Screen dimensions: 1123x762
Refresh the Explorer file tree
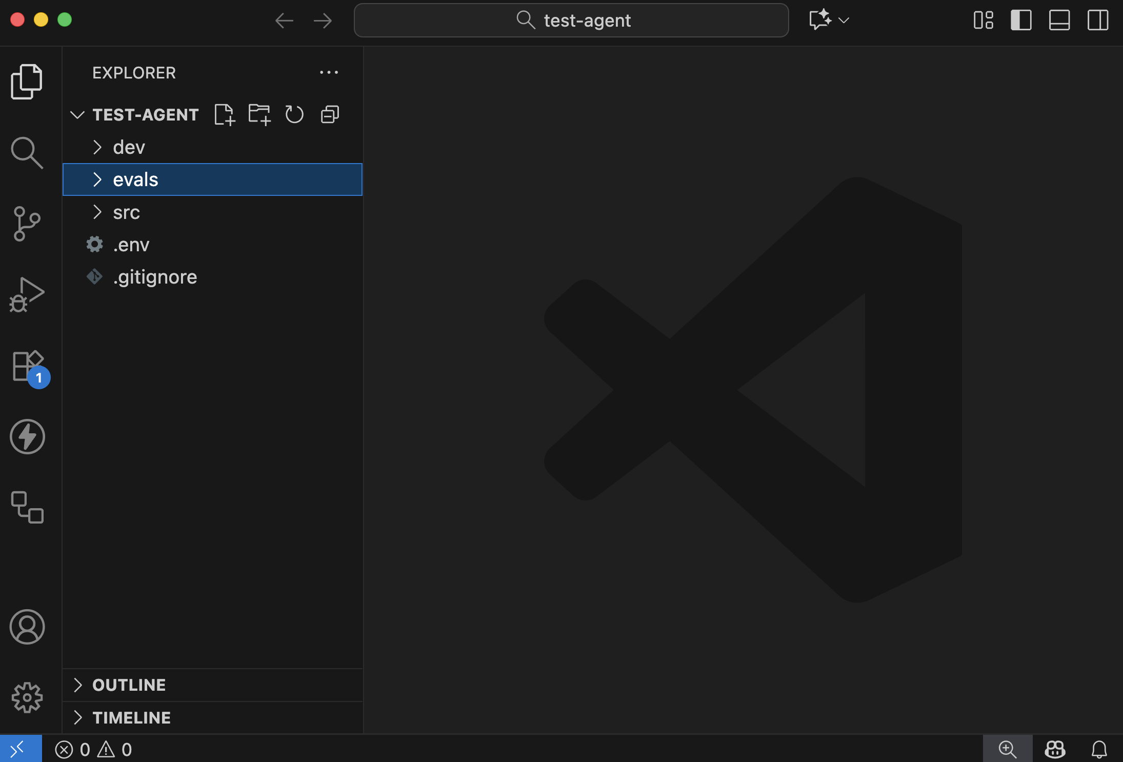294,114
